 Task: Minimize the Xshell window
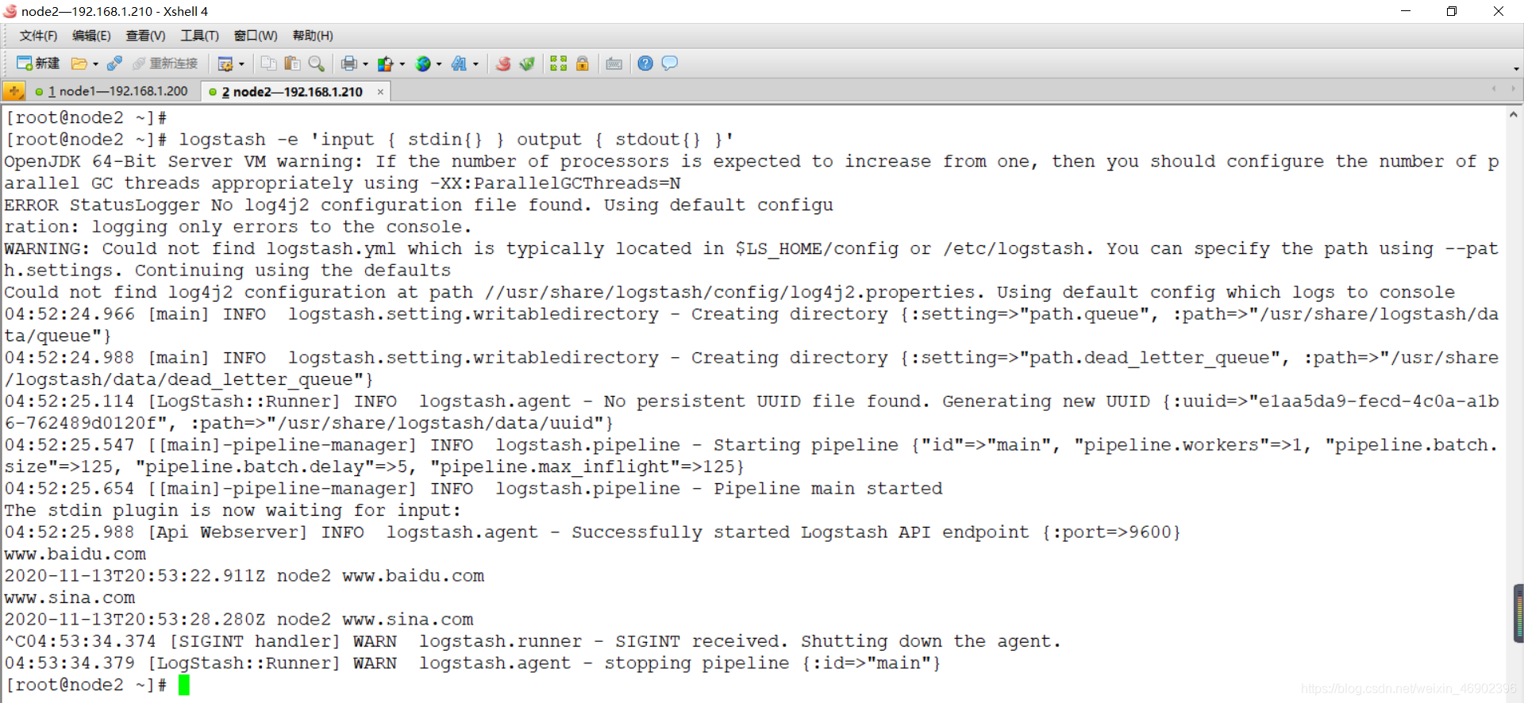(1406, 11)
